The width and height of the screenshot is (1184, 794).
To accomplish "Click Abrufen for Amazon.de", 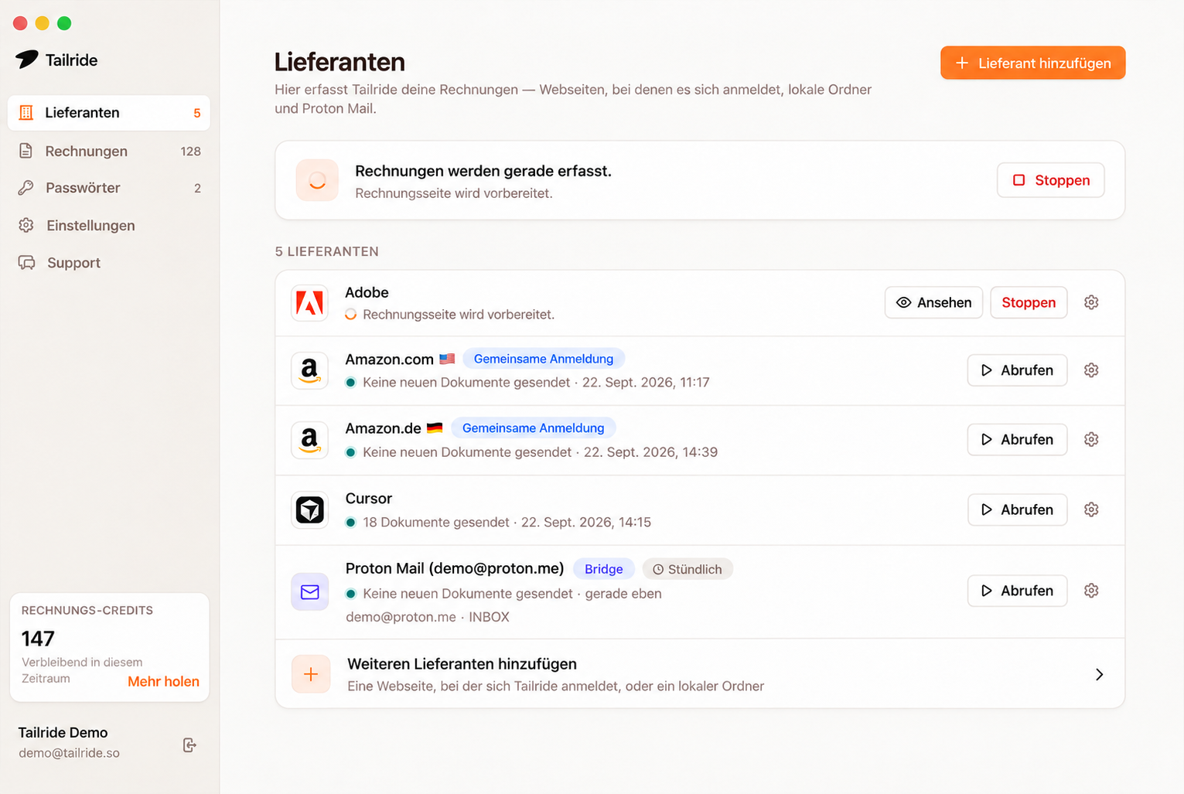I will coord(1017,439).
